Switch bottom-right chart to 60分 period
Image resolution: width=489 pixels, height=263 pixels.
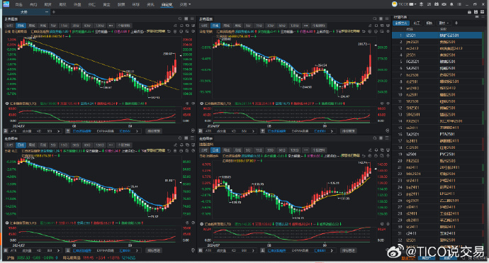[282, 150]
